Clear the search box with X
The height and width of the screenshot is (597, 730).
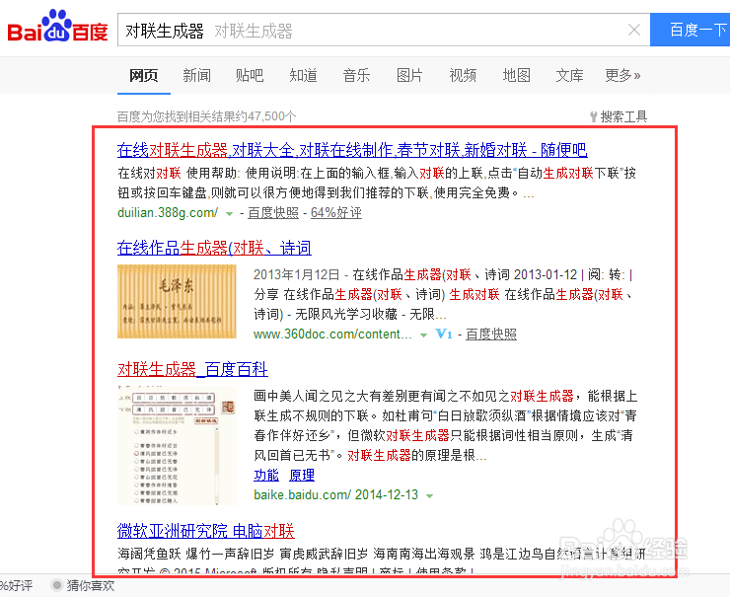pyautogui.click(x=634, y=30)
